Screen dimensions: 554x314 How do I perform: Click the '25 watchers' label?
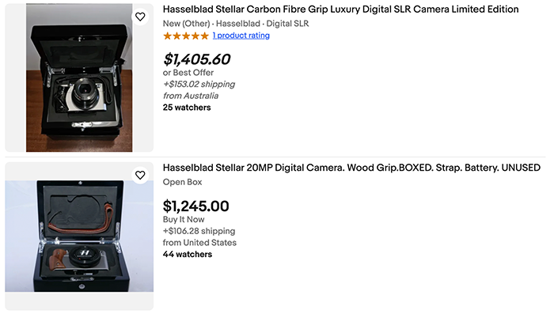coord(187,108)
